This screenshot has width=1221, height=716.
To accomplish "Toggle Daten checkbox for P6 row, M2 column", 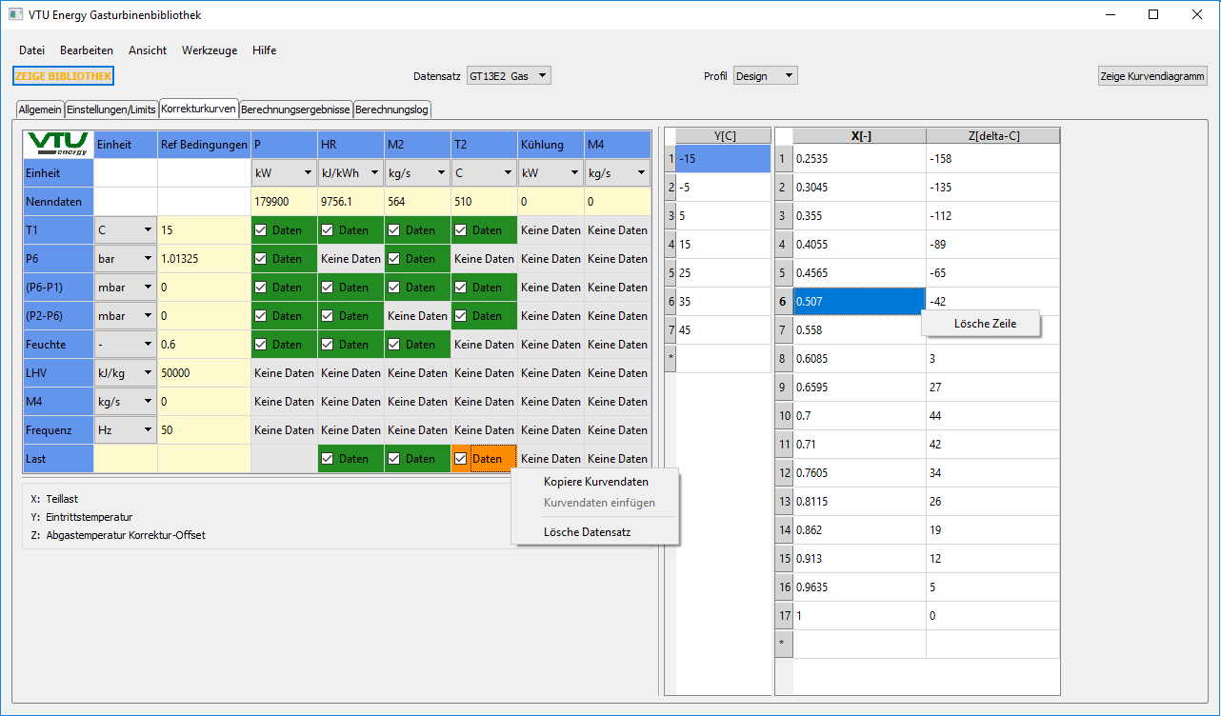I will [x=394, y=259].
